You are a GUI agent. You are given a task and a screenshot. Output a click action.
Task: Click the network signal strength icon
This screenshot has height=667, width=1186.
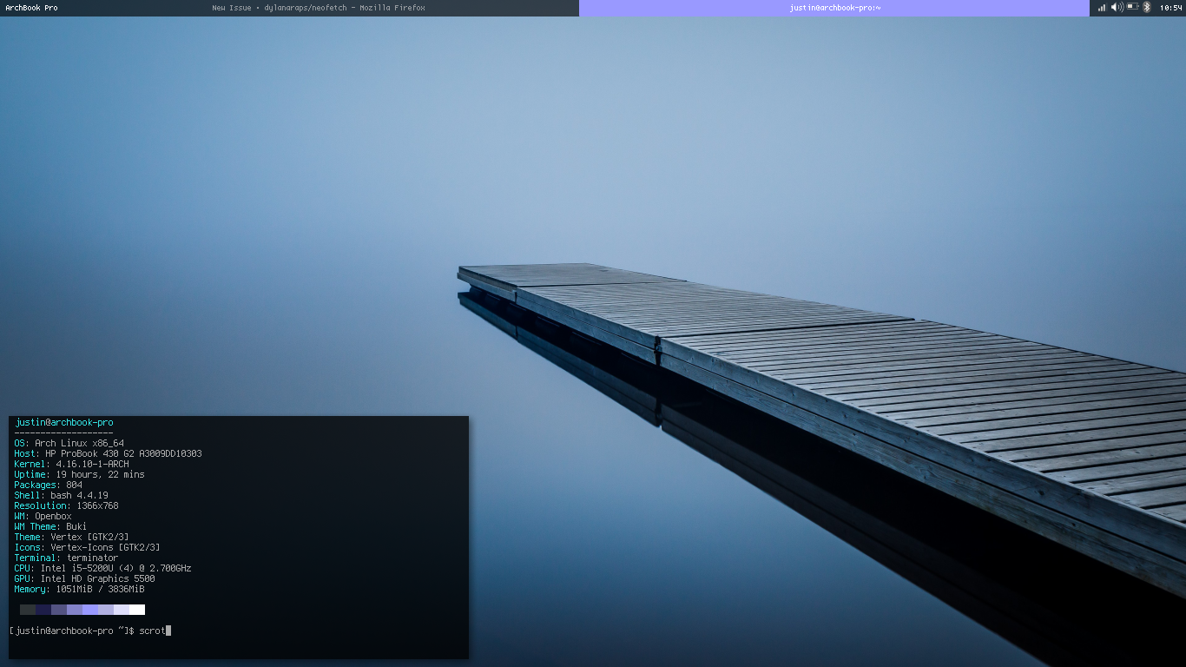pos(1102,7)
